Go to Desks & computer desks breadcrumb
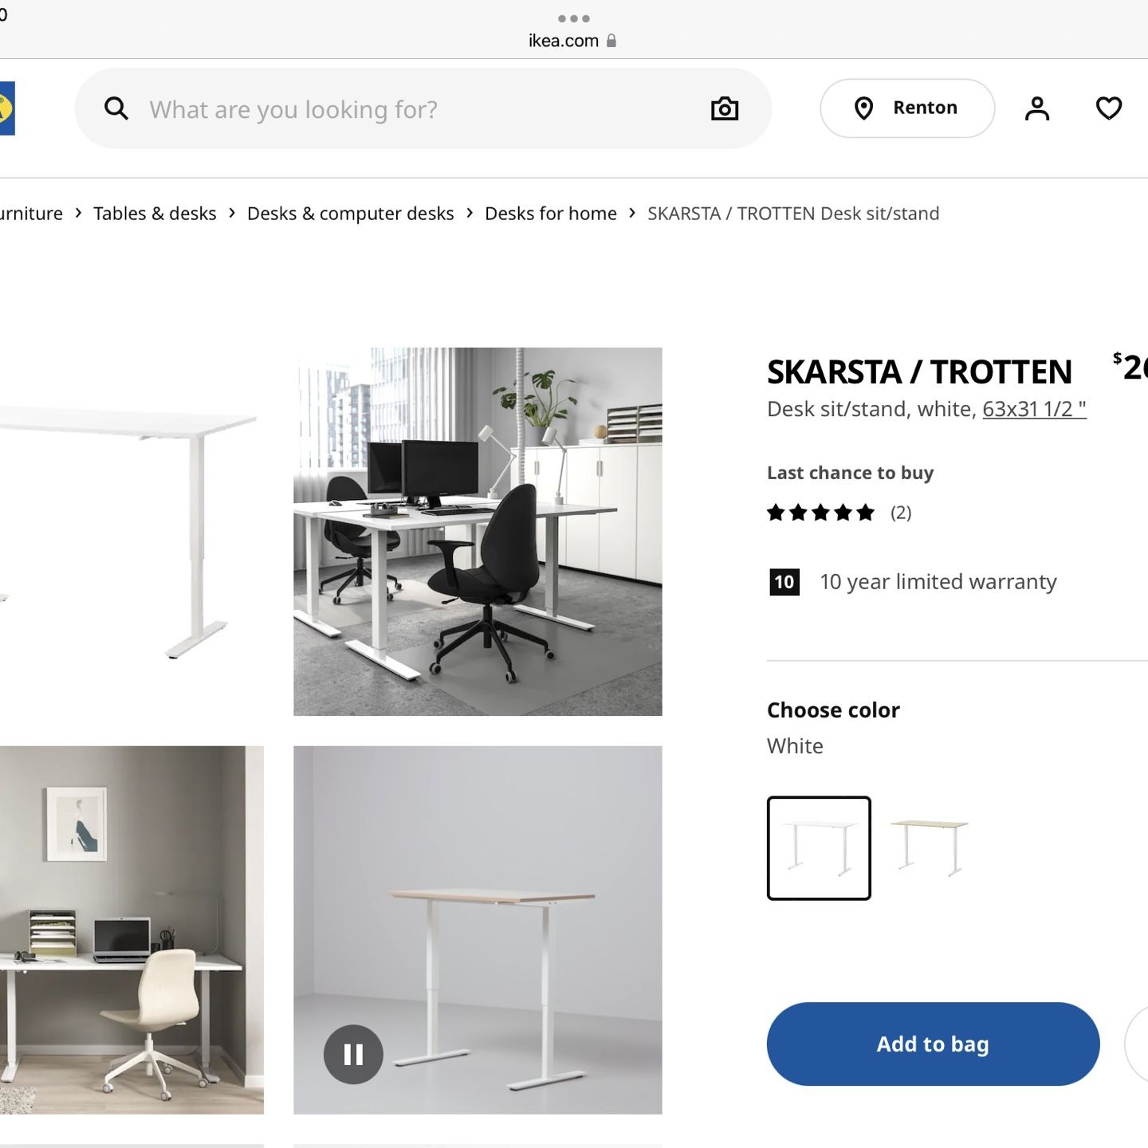The height and width of the screenshot is (1148, 1148). [x=351, y=214]
